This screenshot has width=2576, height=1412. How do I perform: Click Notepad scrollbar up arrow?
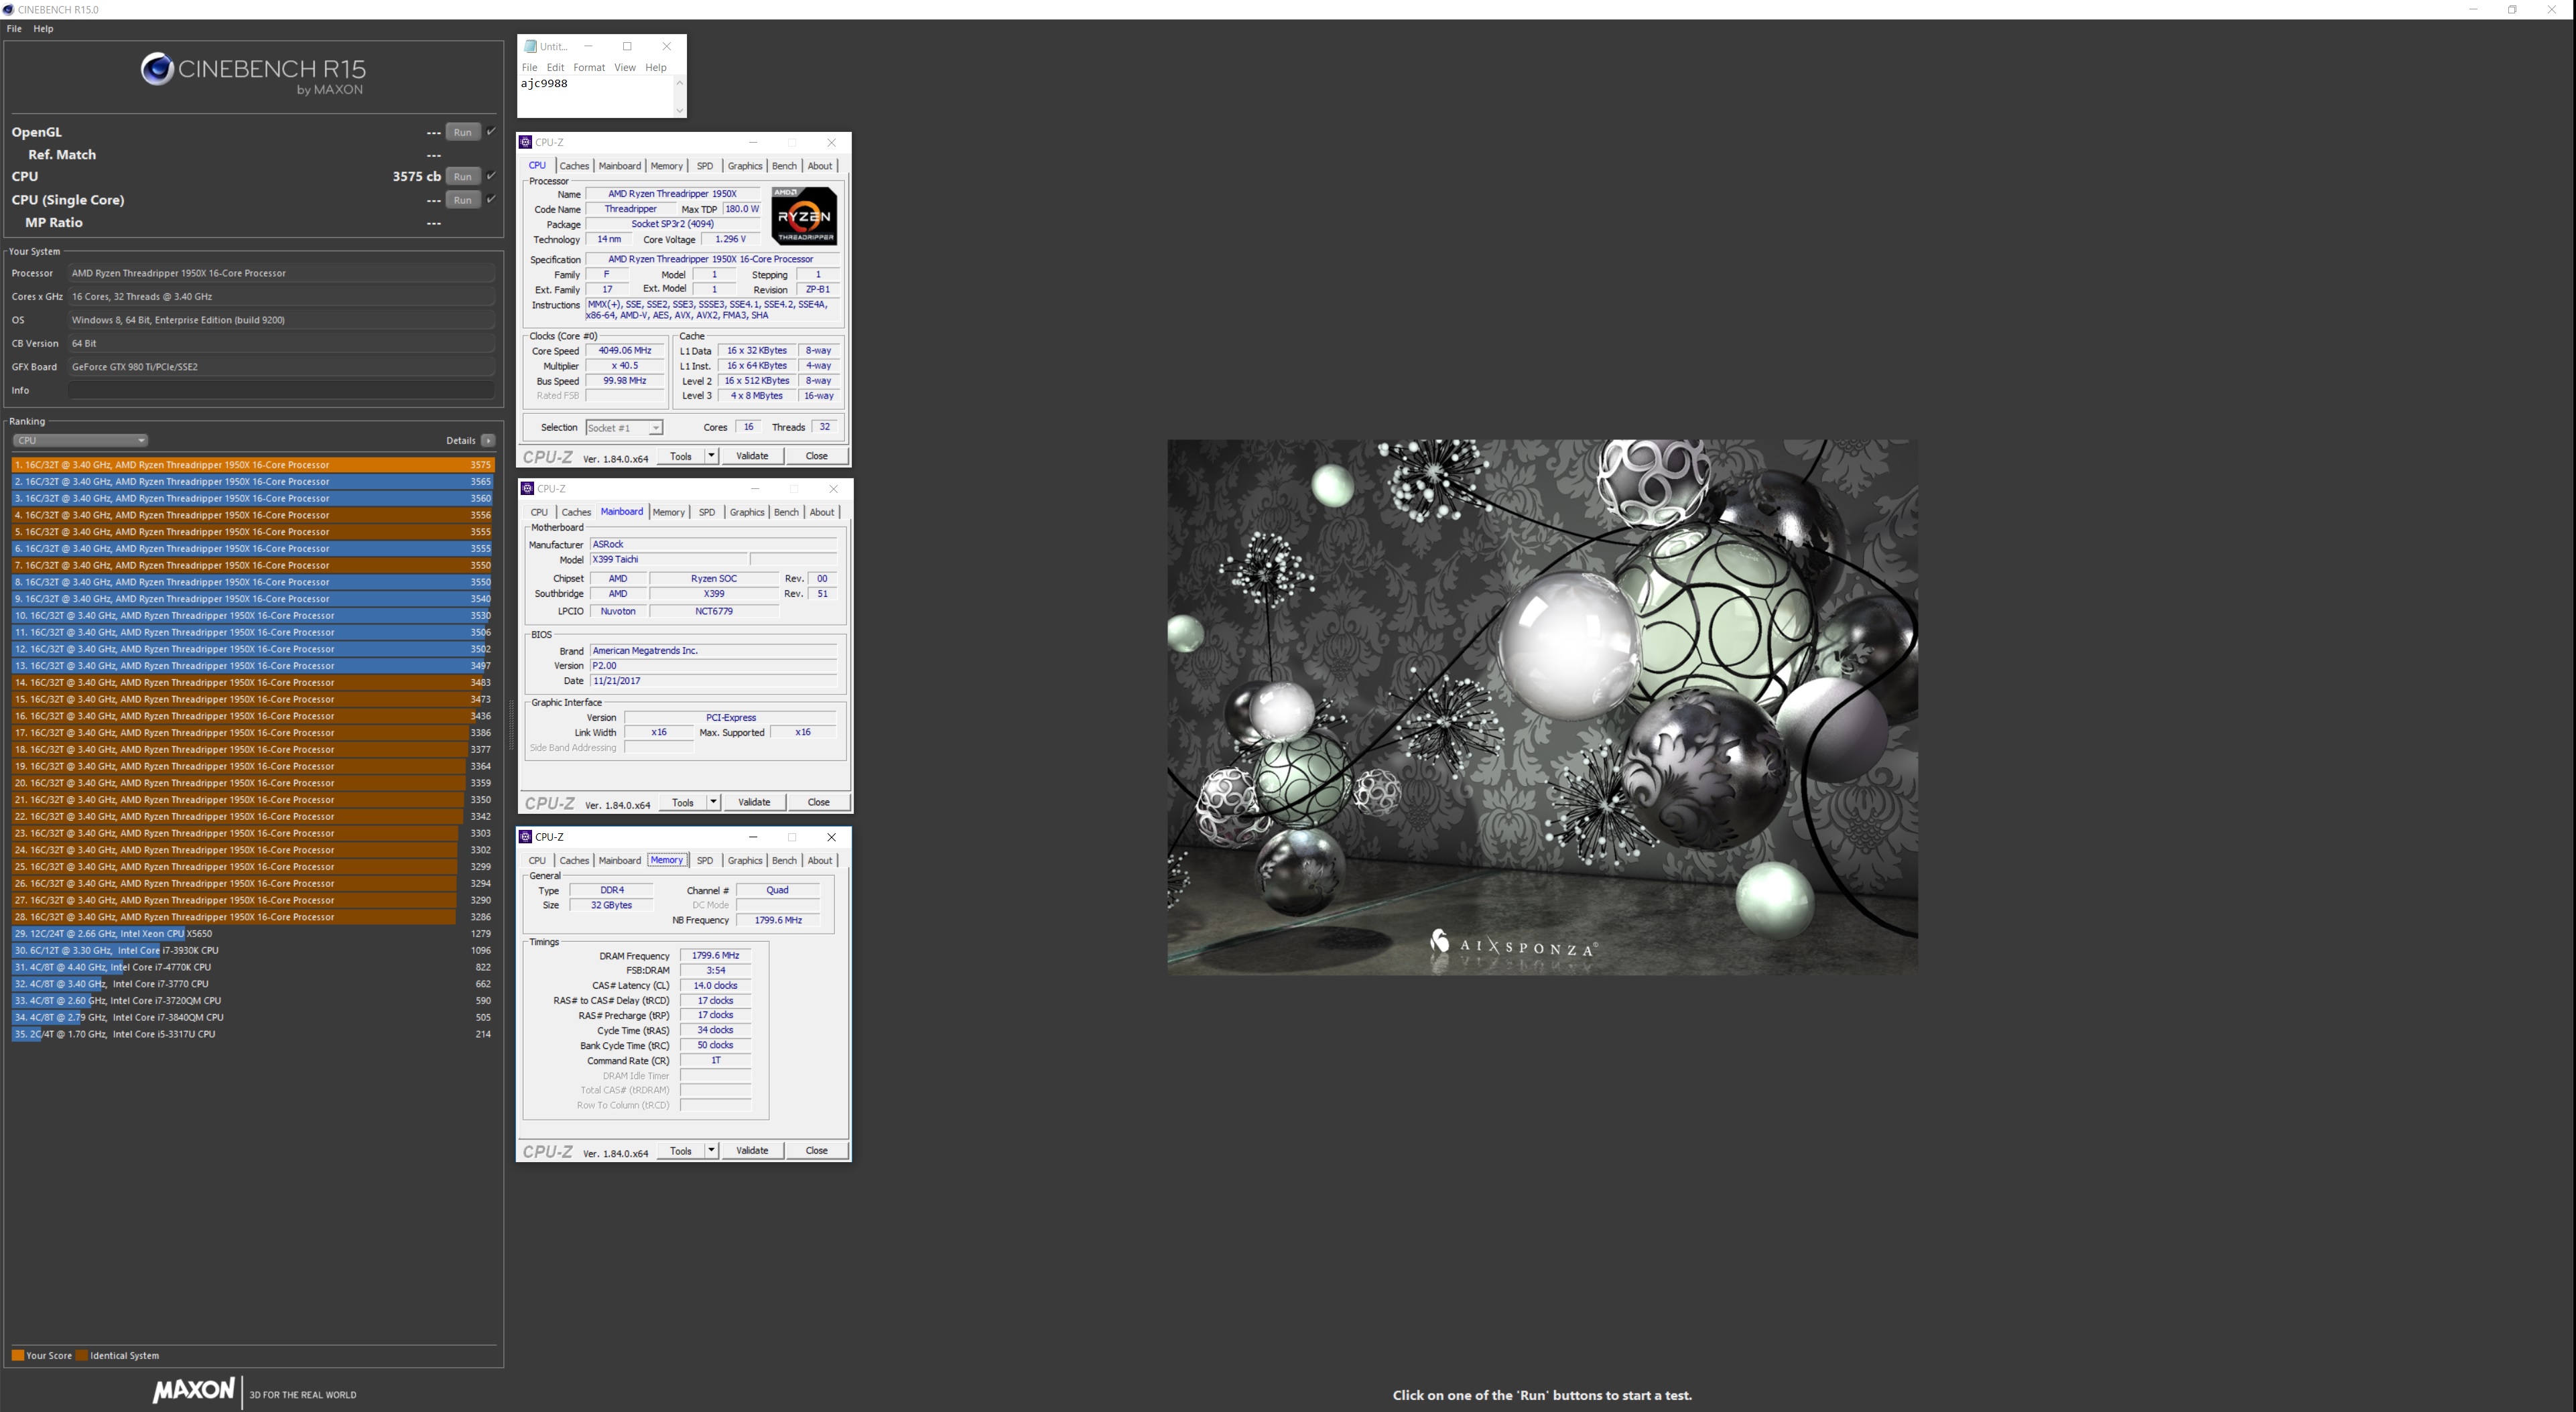coord(680,83)
